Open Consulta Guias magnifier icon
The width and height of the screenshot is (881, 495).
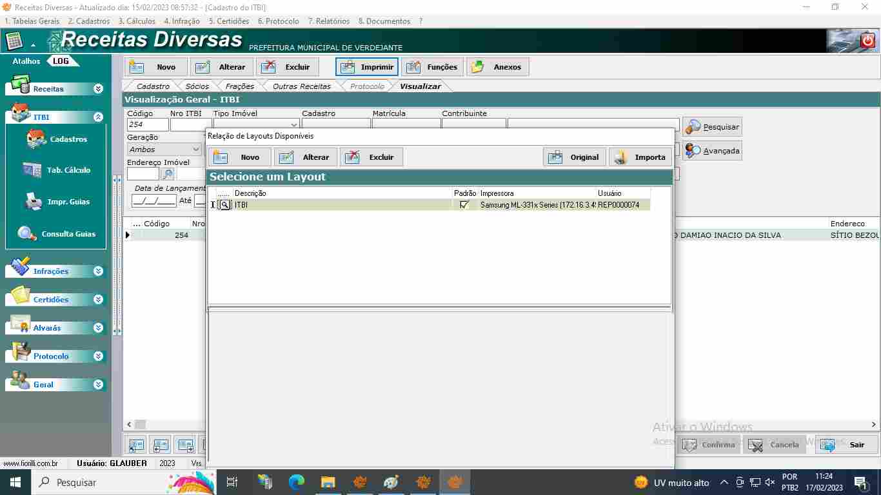[27, 234]
